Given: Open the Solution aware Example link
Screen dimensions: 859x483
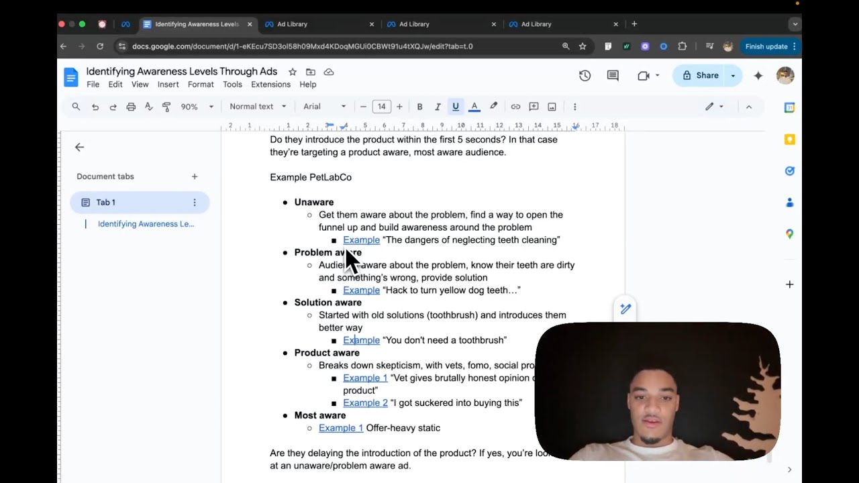Looking at the screenshot, I should [361, 340].
